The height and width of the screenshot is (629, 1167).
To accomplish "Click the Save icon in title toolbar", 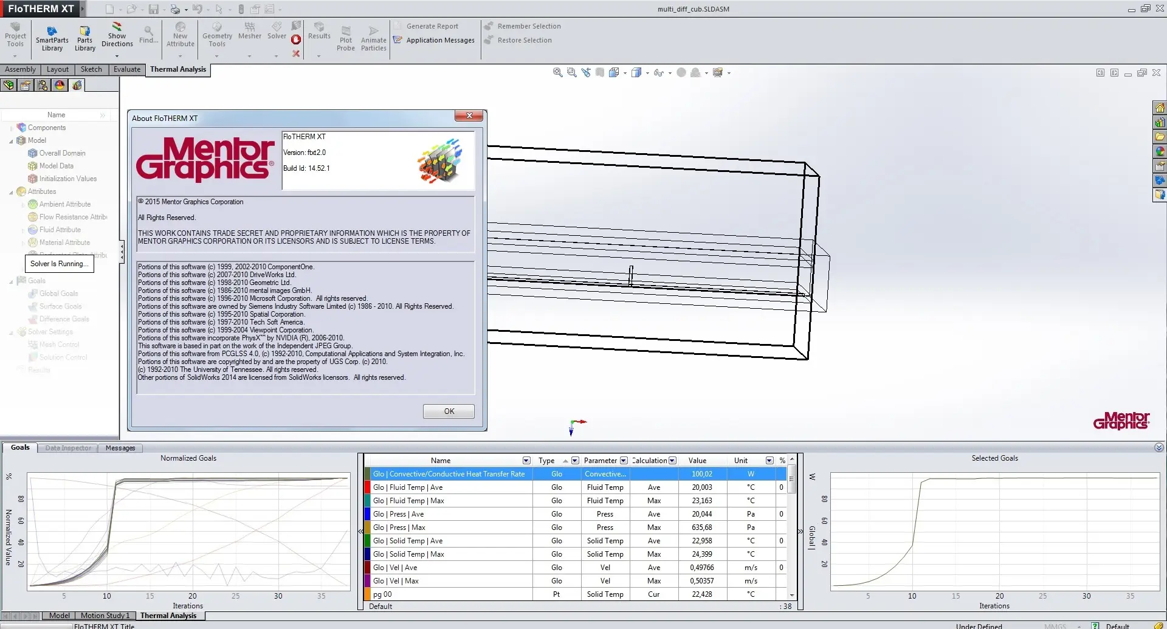I will click(154, 9).
